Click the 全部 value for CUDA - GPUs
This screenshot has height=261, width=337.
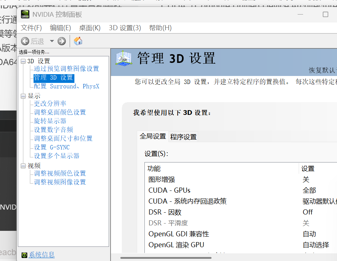click(309, 190)
